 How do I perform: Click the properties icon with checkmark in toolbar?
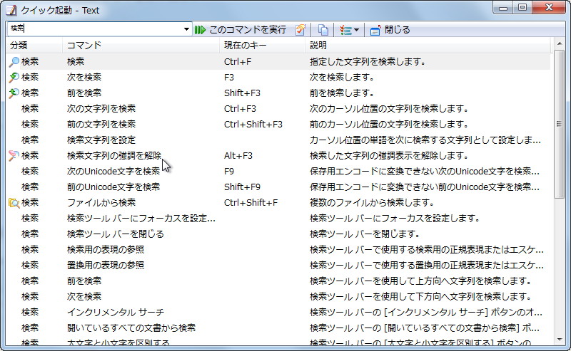300,29
